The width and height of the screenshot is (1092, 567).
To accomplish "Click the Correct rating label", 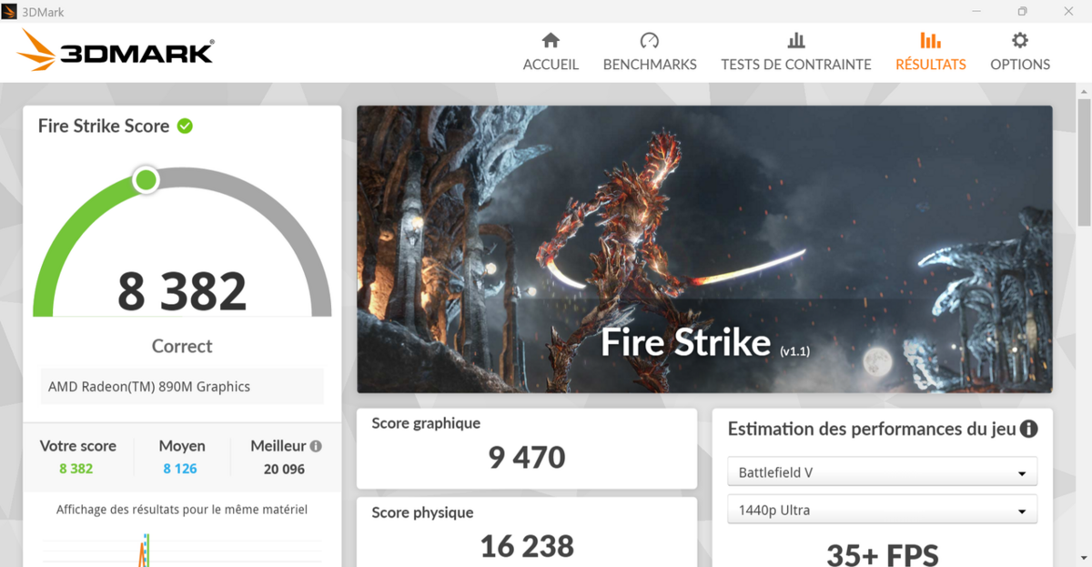I will click(182, 347).
